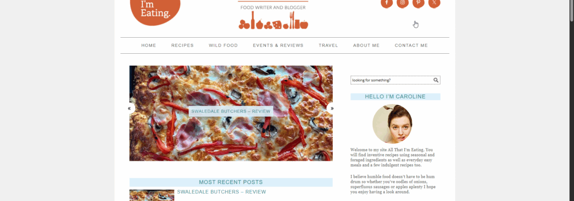This screenshot has height=201, width=574.
Task: Open Events & Reviews menu
Action: coord(278,45)
